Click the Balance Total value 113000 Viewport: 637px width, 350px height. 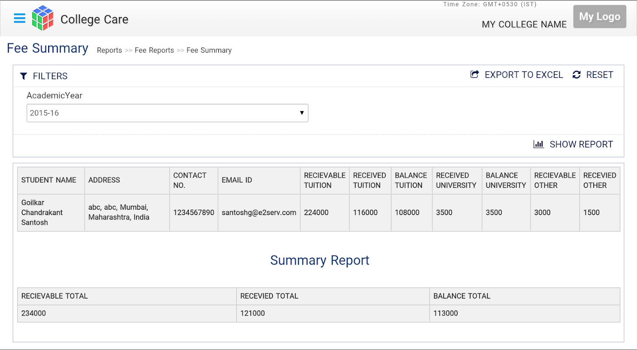446,313
